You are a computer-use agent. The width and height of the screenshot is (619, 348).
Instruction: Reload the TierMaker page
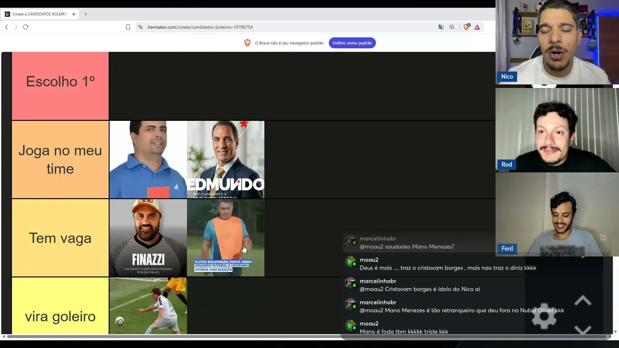click(26, 27)
